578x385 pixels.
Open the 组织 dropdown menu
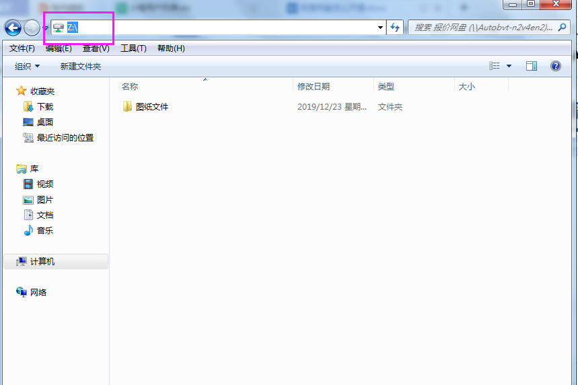(x=28, y=66)
